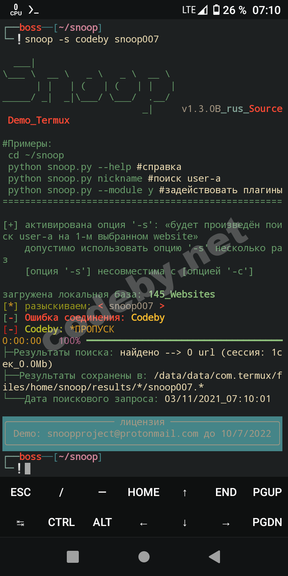Tap the CPU monitor status icon
Image resolution: width=288 pixels, height=576 pixels.
(16, 10)
